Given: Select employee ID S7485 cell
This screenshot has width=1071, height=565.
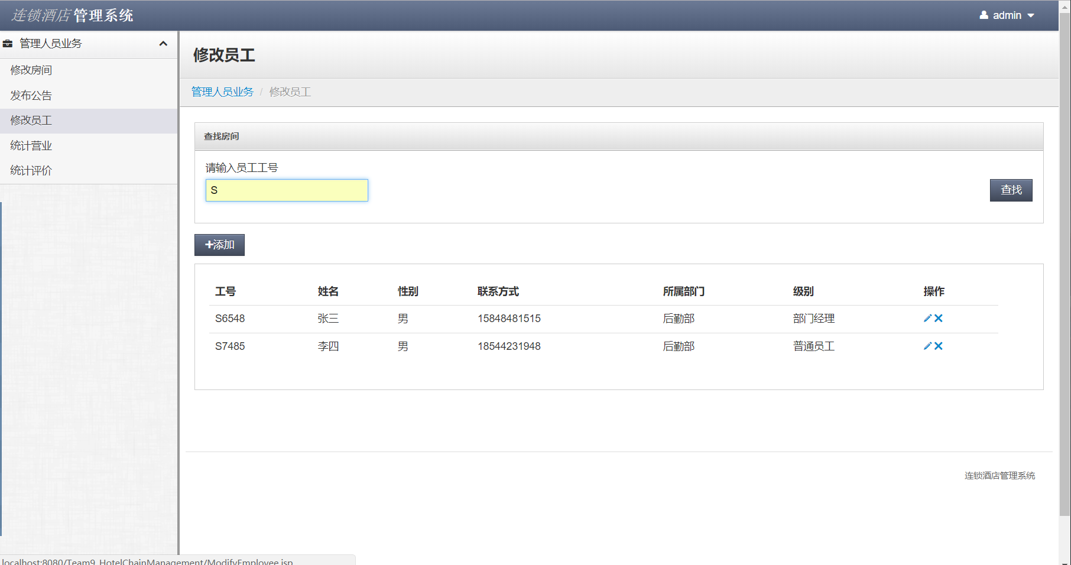Looking at the screenshot, I should pos(230,346).
